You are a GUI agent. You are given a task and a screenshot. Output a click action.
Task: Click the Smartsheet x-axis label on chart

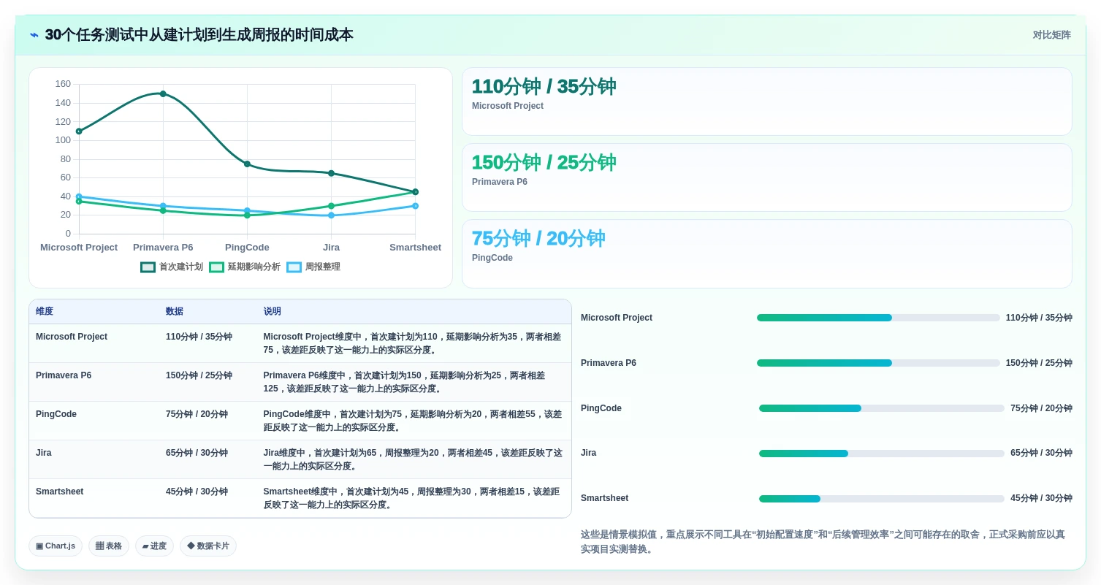point(415,248)
